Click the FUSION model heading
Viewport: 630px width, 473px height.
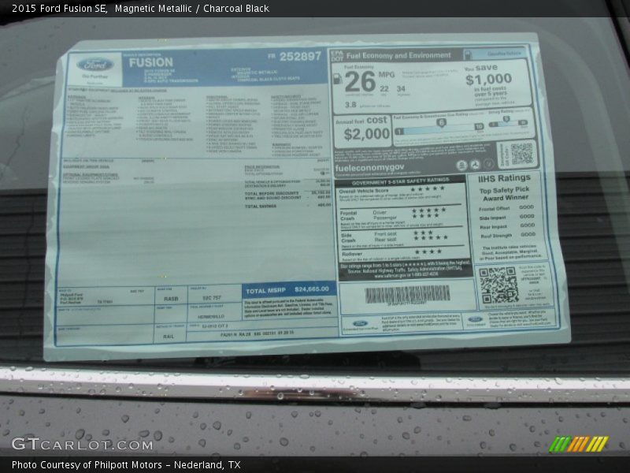150,62
